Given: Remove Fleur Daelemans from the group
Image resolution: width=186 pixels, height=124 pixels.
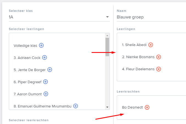Looking at the screenshot, I should pyautogui.click(x=159, y=69).
